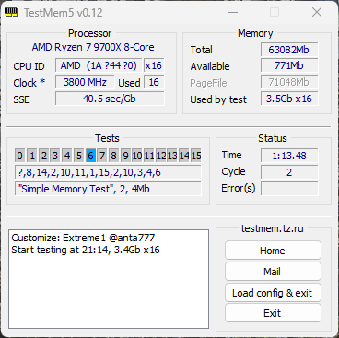Image resolution: width=339 pixels, height=338 pixels.
Task: Click the Mail button
Action: [273, 272]
